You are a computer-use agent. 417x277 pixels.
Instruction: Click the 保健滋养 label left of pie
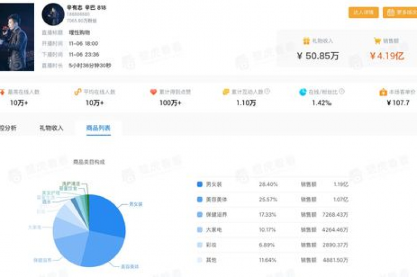point(42,260)
